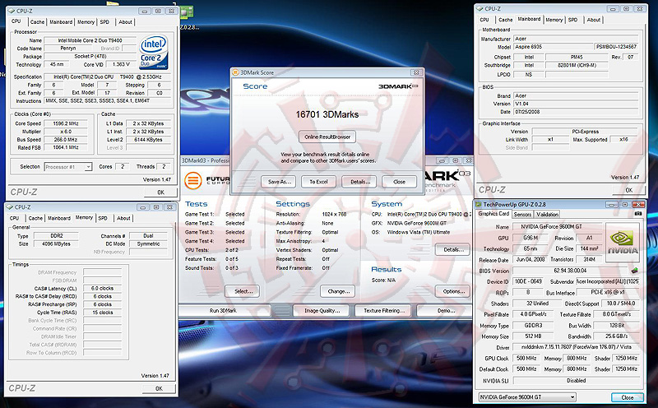
Task: Click the Rated FSB 1064.1 MHz value
Action: point(66,147)
